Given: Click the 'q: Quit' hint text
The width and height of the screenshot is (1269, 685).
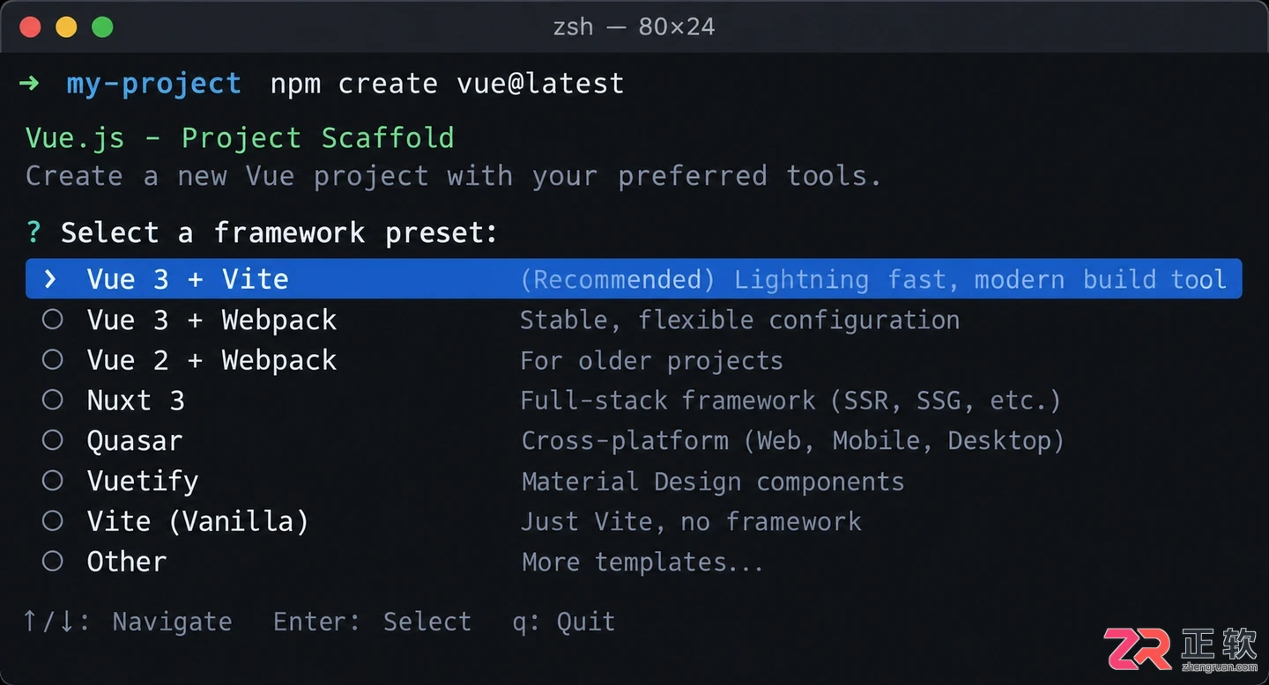Looking at the screenshot, I should 564,622.
